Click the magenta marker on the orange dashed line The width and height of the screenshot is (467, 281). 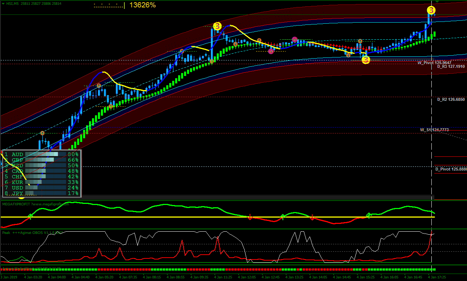(271, 51)
